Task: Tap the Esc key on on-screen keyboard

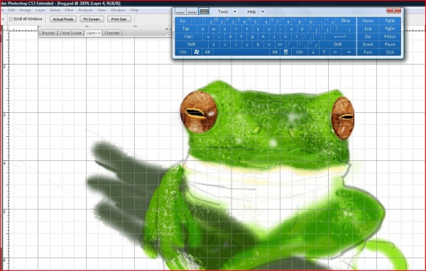Action: [x=183, y=21]
